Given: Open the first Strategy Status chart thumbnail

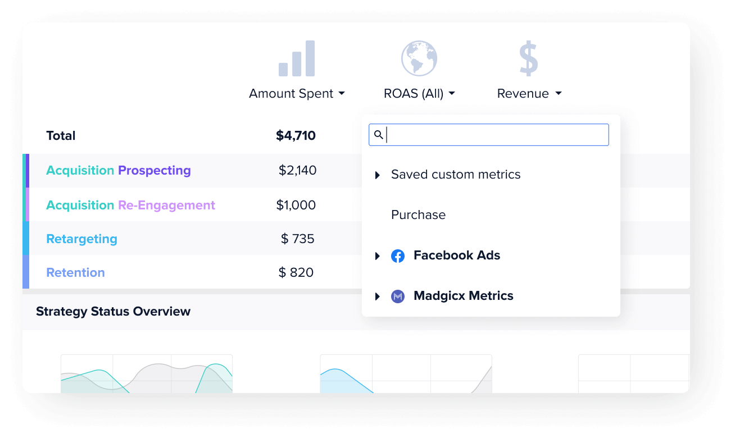Looking at the screenshot, I should [x=146, y=373].
